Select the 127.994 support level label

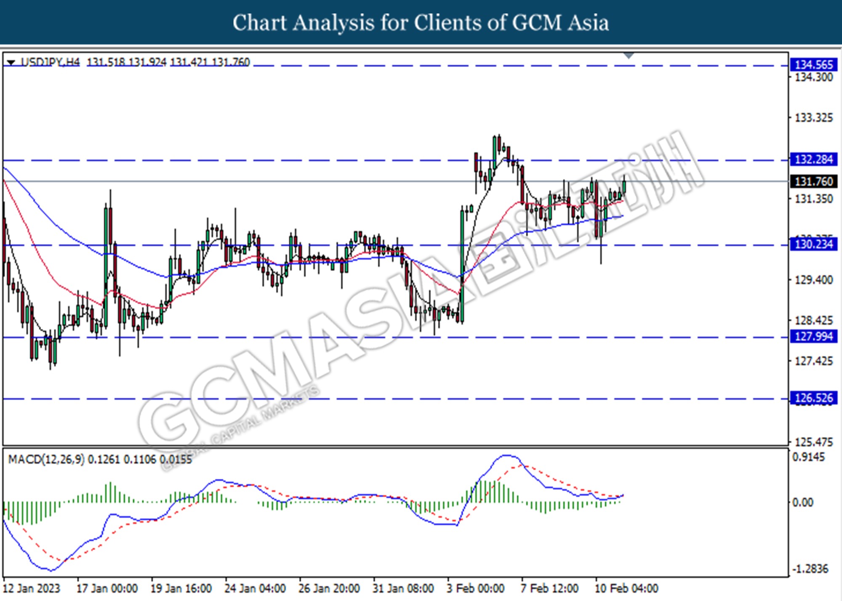(x=813, y=336)
